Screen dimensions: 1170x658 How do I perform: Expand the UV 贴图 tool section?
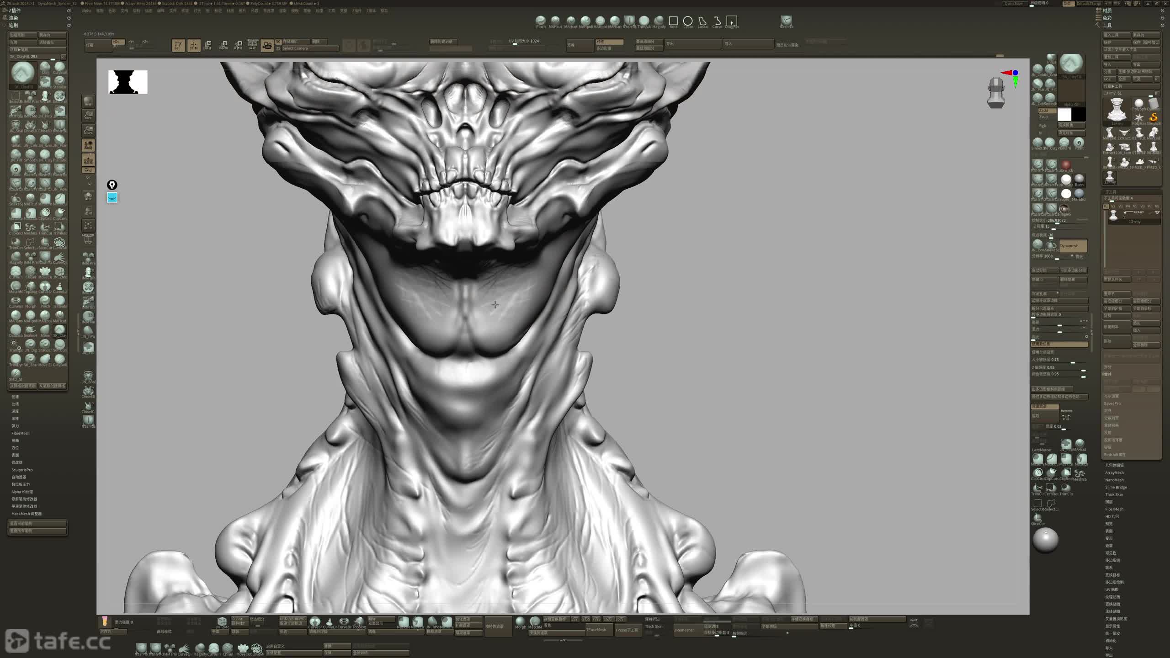1111,589
